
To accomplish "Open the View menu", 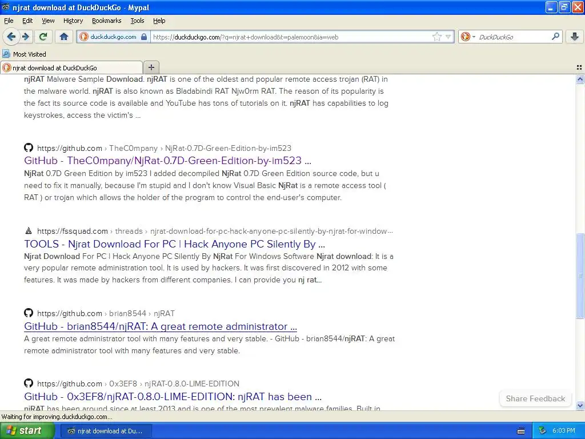I will tap(48, 21).
